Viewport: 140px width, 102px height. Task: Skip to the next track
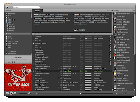(x=15, y=93)
